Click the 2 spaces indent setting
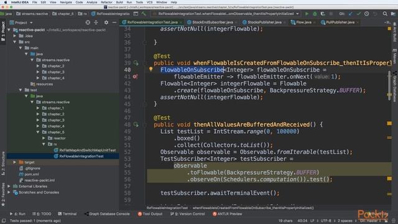This screenshot has width=398, height=224. [x=345, y=221]
